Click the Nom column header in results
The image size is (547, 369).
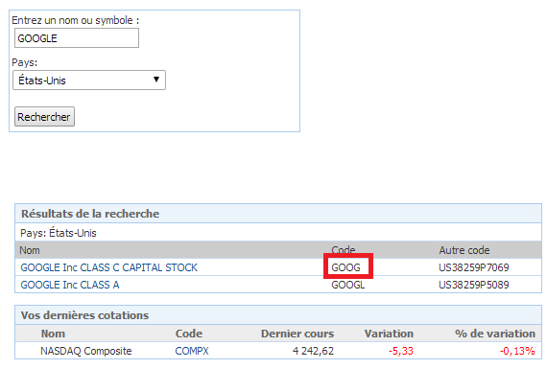[30, 250]
